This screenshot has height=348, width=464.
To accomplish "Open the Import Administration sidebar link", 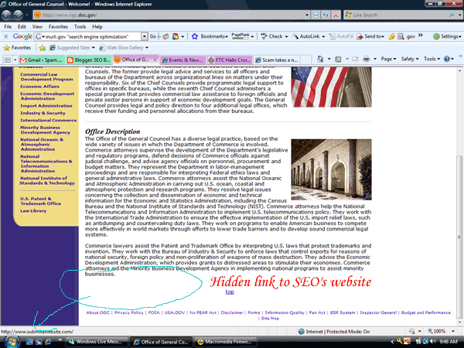I will click(x=46, y=106).
